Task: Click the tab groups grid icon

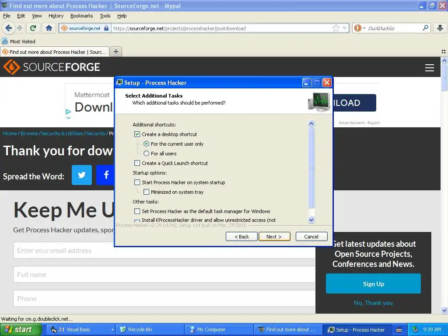Action: tap(444, 52)
